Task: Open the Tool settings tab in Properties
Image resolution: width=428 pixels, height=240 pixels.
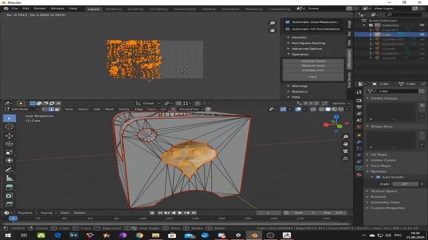Action: [359, 93]
